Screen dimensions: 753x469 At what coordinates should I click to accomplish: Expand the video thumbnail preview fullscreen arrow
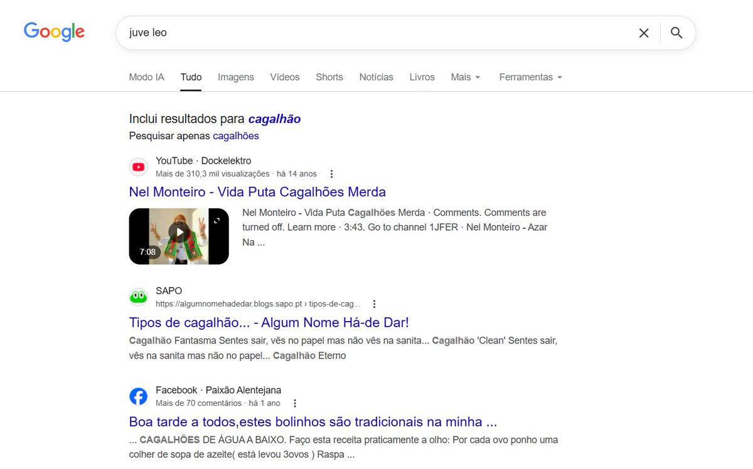point(216,219)
